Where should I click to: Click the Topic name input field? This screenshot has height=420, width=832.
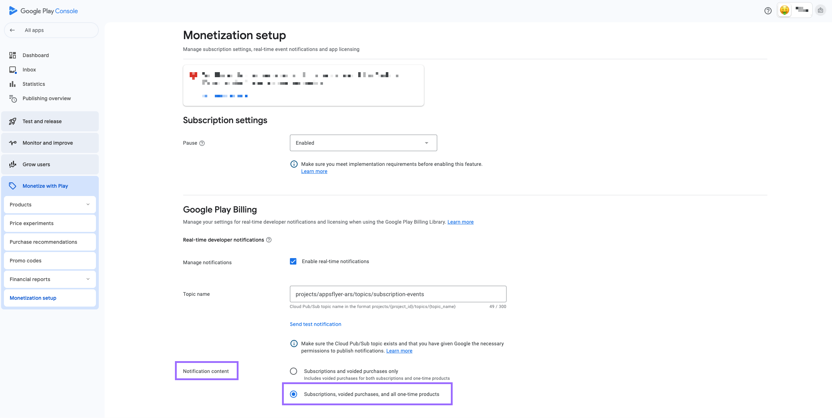tap(398, 294)
